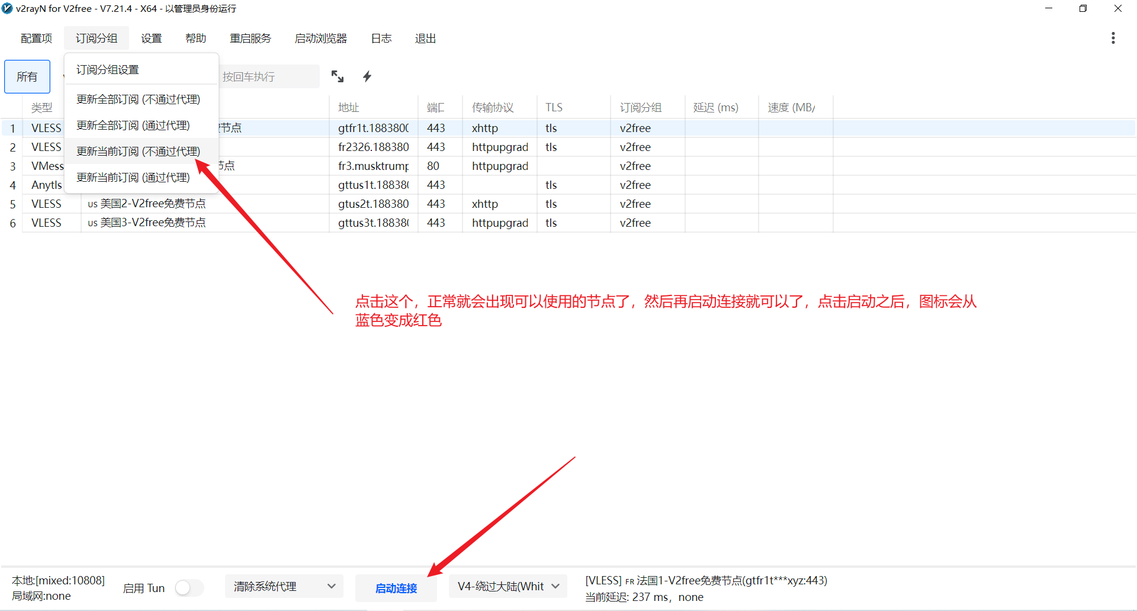
Task: Open the 配置项 menu
Action: (x=37, y=38)
